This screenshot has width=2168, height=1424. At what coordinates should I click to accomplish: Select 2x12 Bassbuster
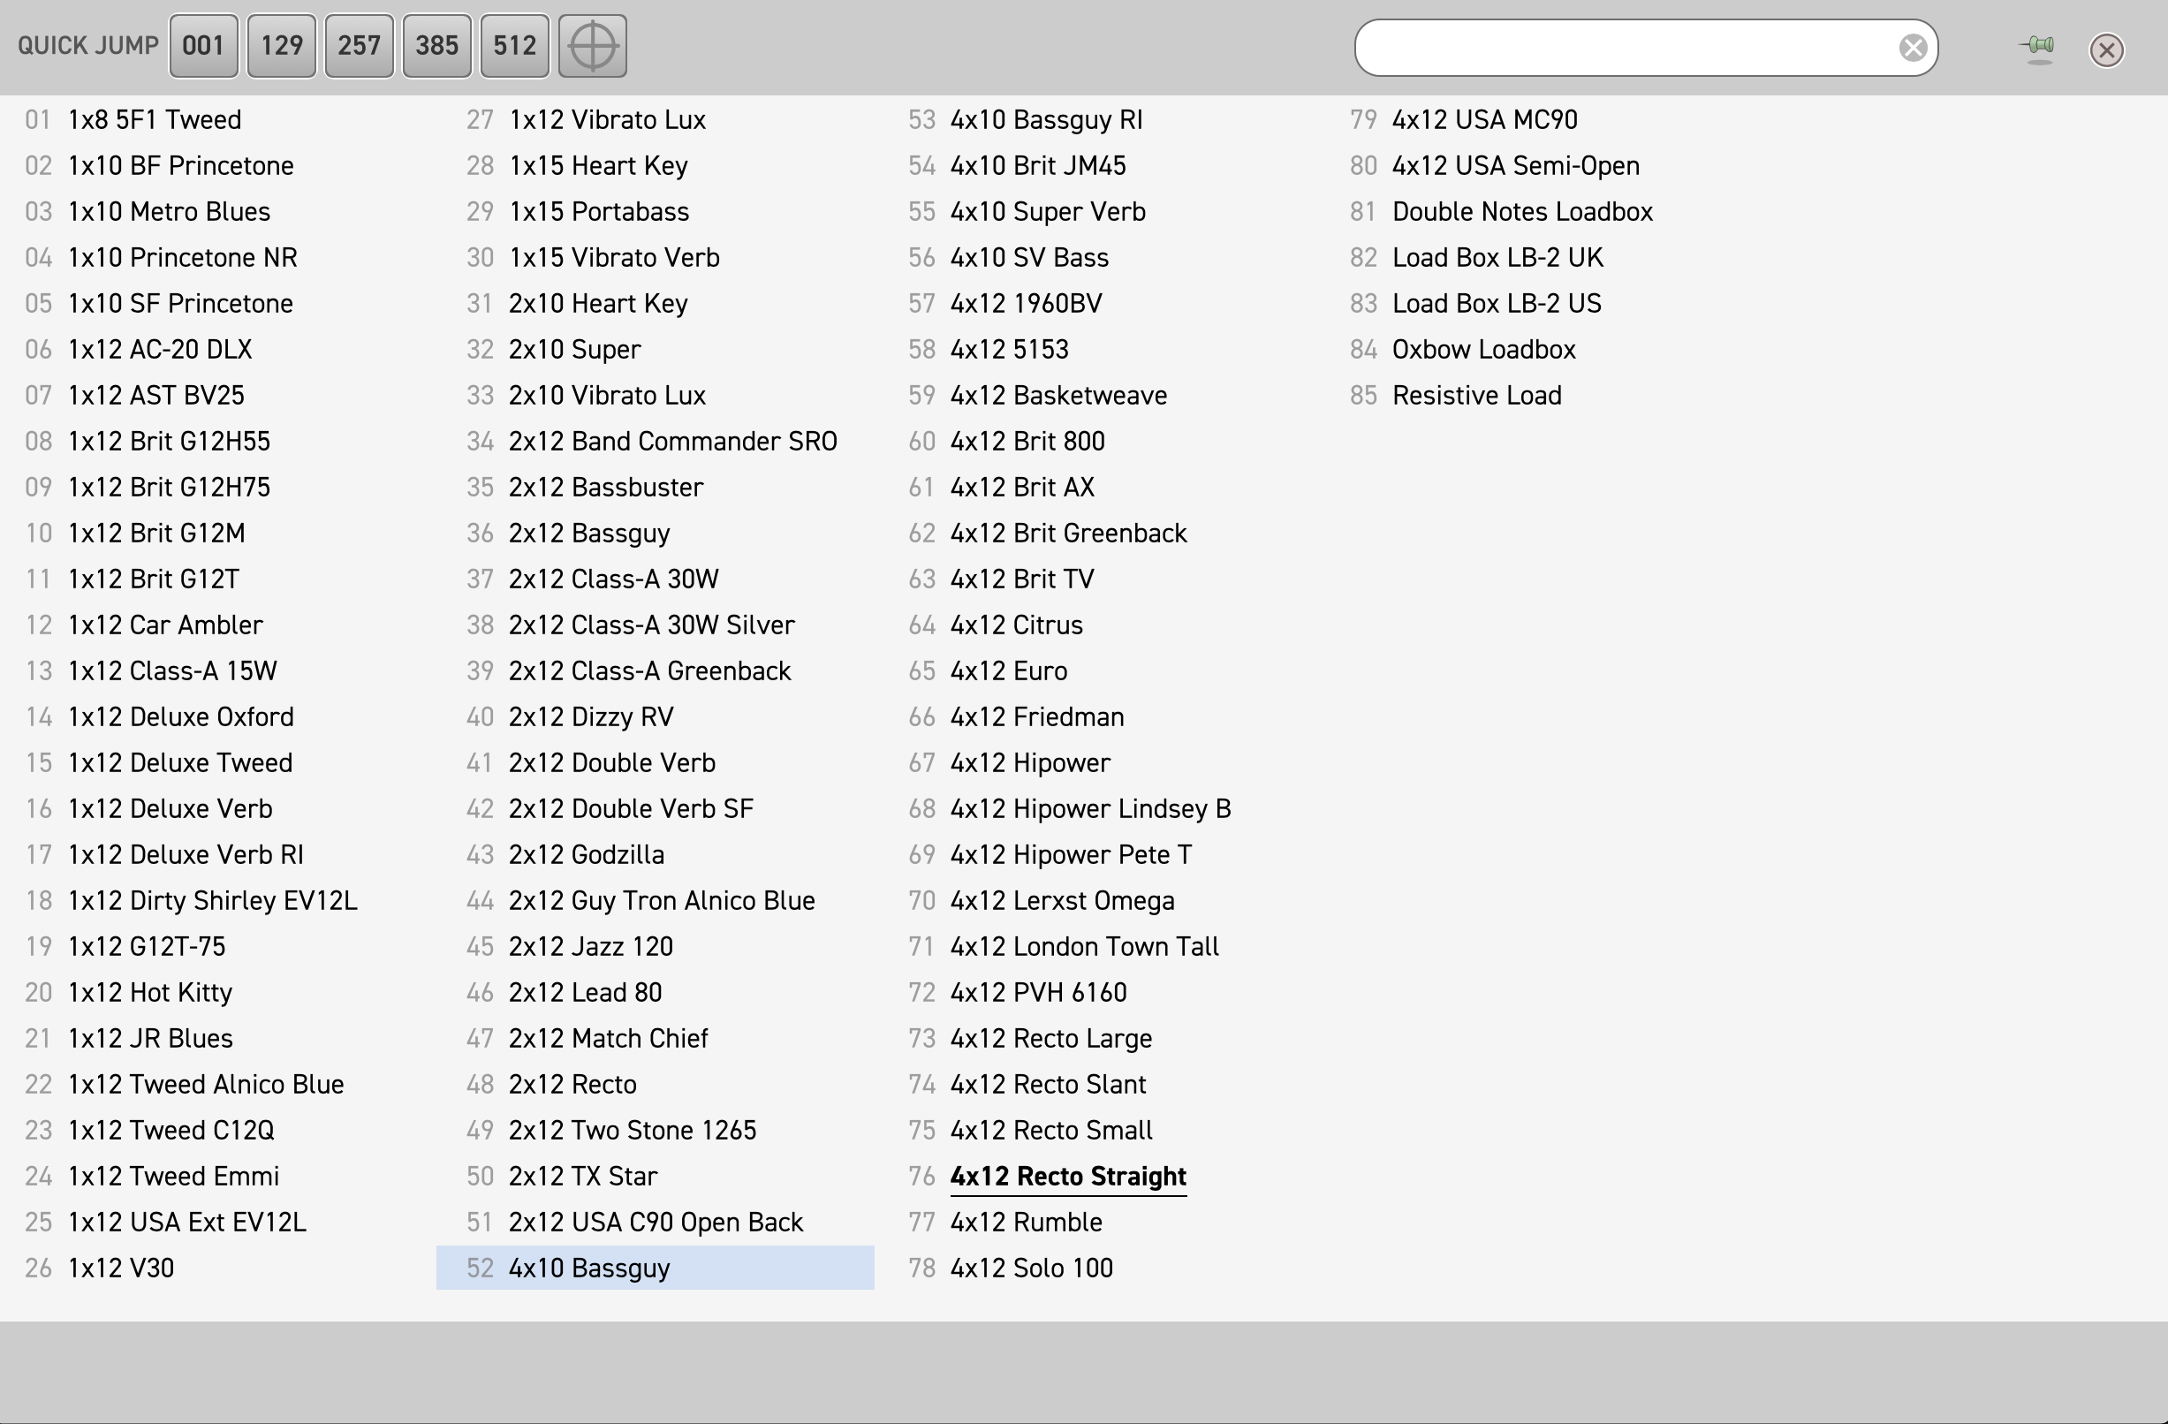point(606,487)
